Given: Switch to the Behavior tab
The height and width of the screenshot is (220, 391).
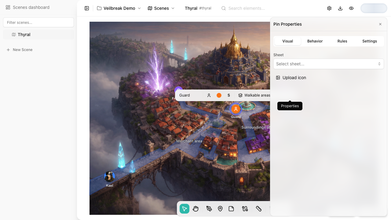Looking at the screenshot, I should [x=315, y=41].
